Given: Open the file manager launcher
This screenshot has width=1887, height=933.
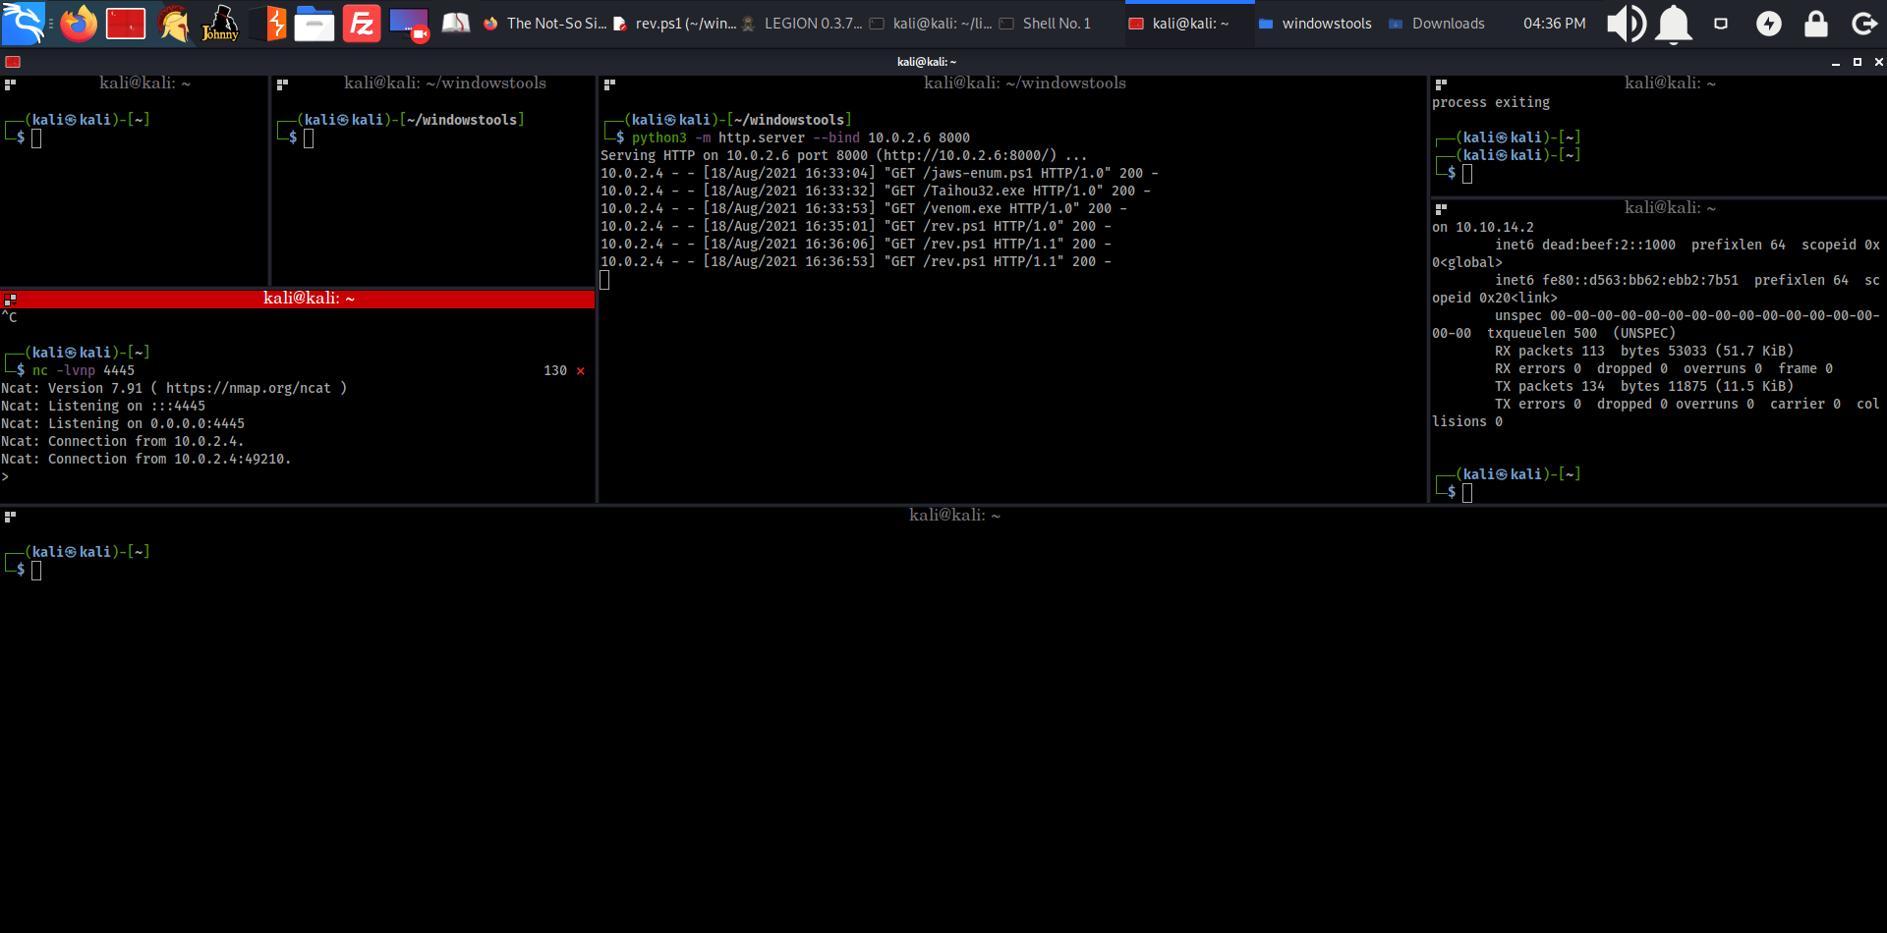Looking at the screenshot, I should pyautogui.click(x=314, y=24).
